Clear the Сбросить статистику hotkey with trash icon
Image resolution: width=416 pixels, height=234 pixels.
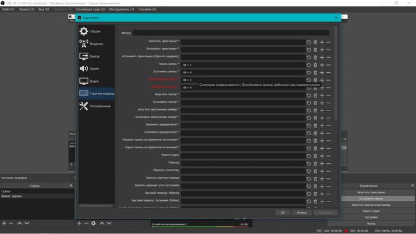[x=315, y=172]
